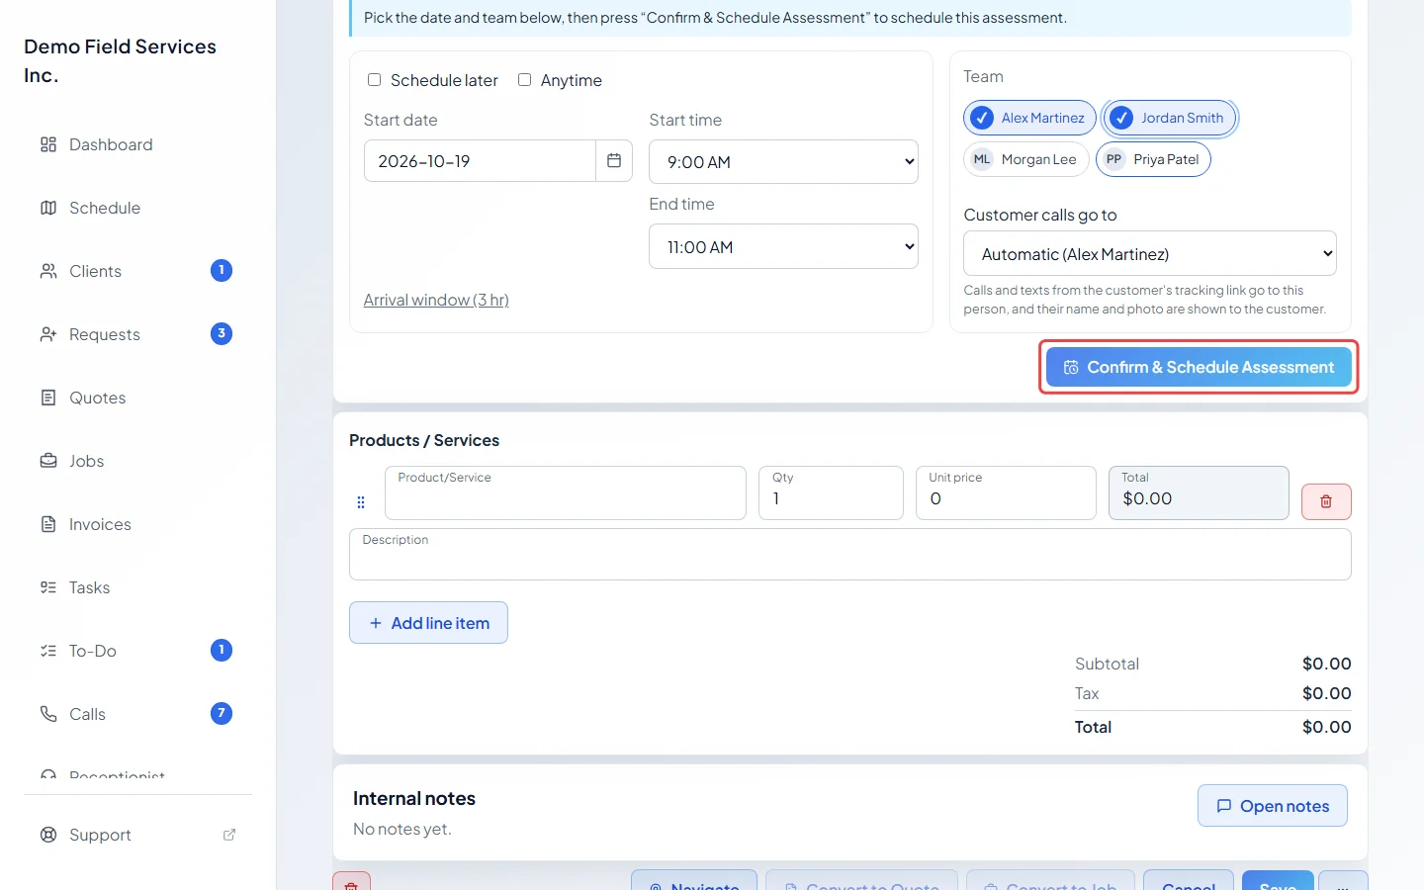Deselect Jordan Smith from the team
Screen dimensions: 1424x890
click(x=1169, y=118)
